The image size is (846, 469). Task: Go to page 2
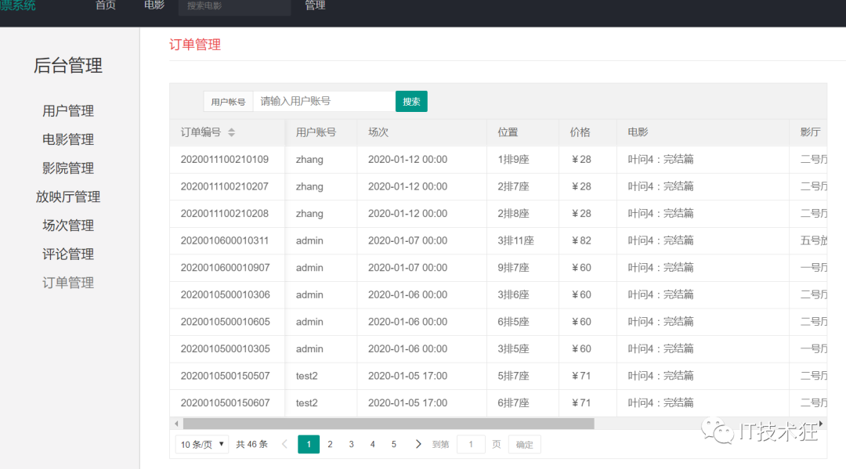click(331, 444)
